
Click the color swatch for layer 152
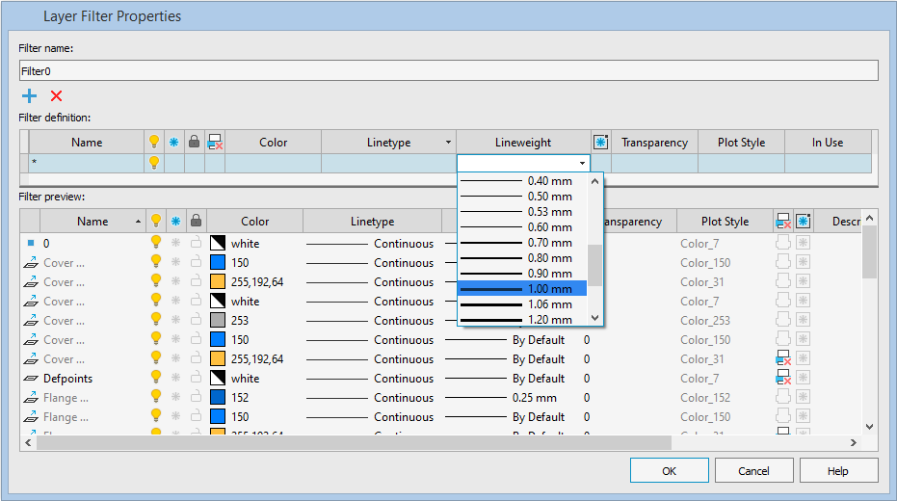click(x=218, y=398)
